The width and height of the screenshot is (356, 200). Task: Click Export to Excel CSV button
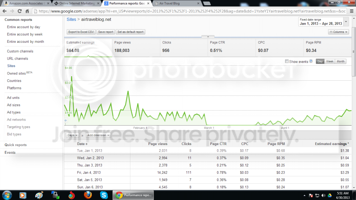coord(81,32)
